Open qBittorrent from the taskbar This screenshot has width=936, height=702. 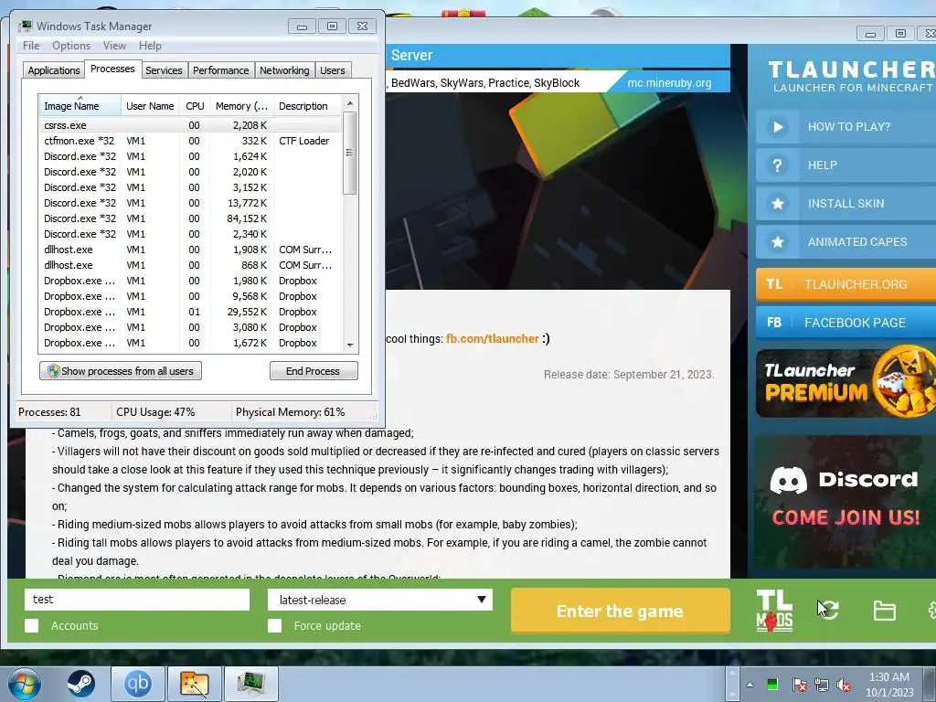[138, 684]
